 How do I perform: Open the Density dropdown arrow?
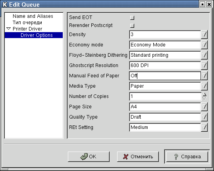204,35
